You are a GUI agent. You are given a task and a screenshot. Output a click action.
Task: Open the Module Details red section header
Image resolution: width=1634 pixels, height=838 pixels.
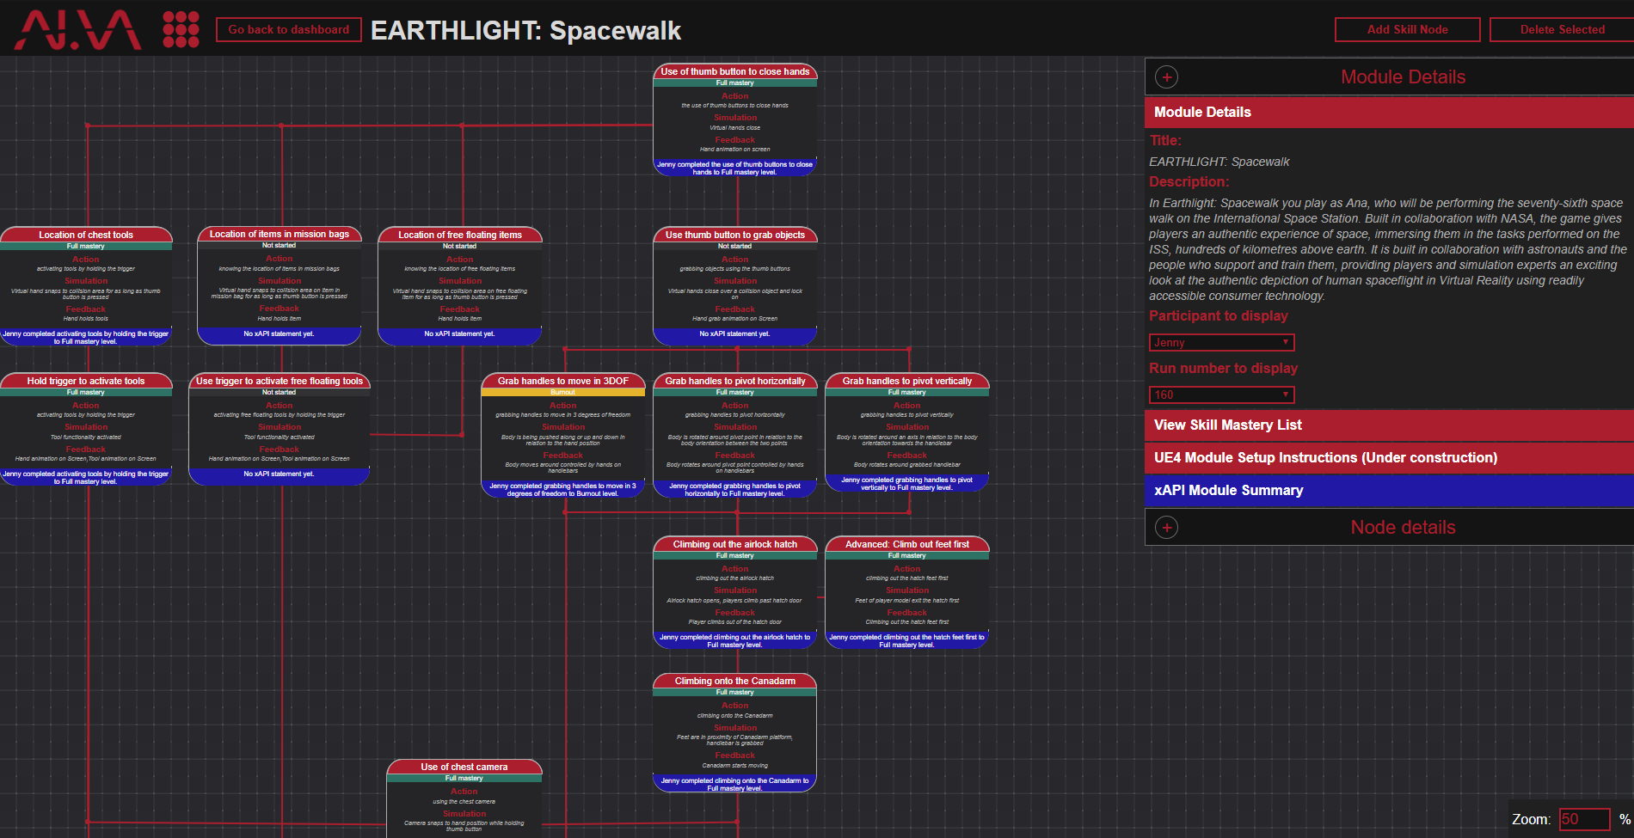1389,112
